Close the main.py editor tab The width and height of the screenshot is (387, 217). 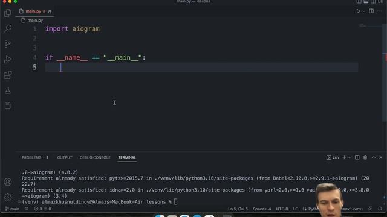click(x=50, y=11)
